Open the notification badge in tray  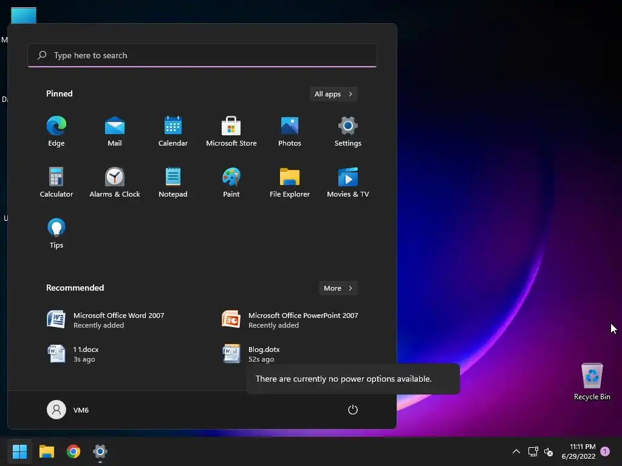(605, 451)
